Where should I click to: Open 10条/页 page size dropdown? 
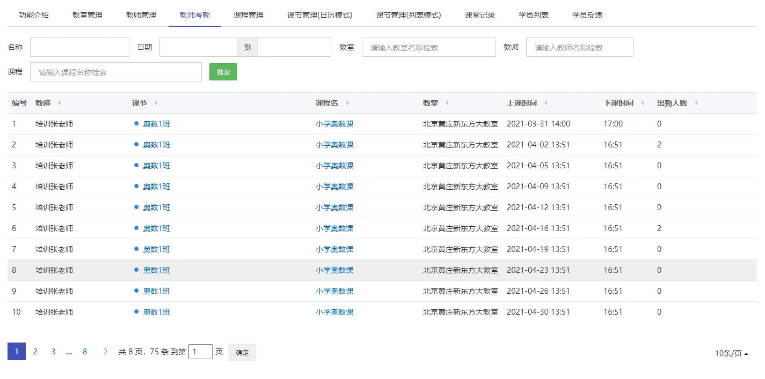pyautogui.click(x=732, y=353)
